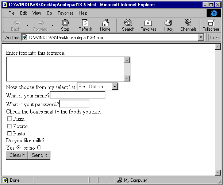
Task: Click the Links toolbar label
Action: (215, 38)
